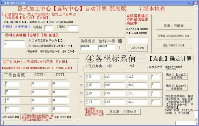Focus the X偏移 input field

click(x=48, y=28)
